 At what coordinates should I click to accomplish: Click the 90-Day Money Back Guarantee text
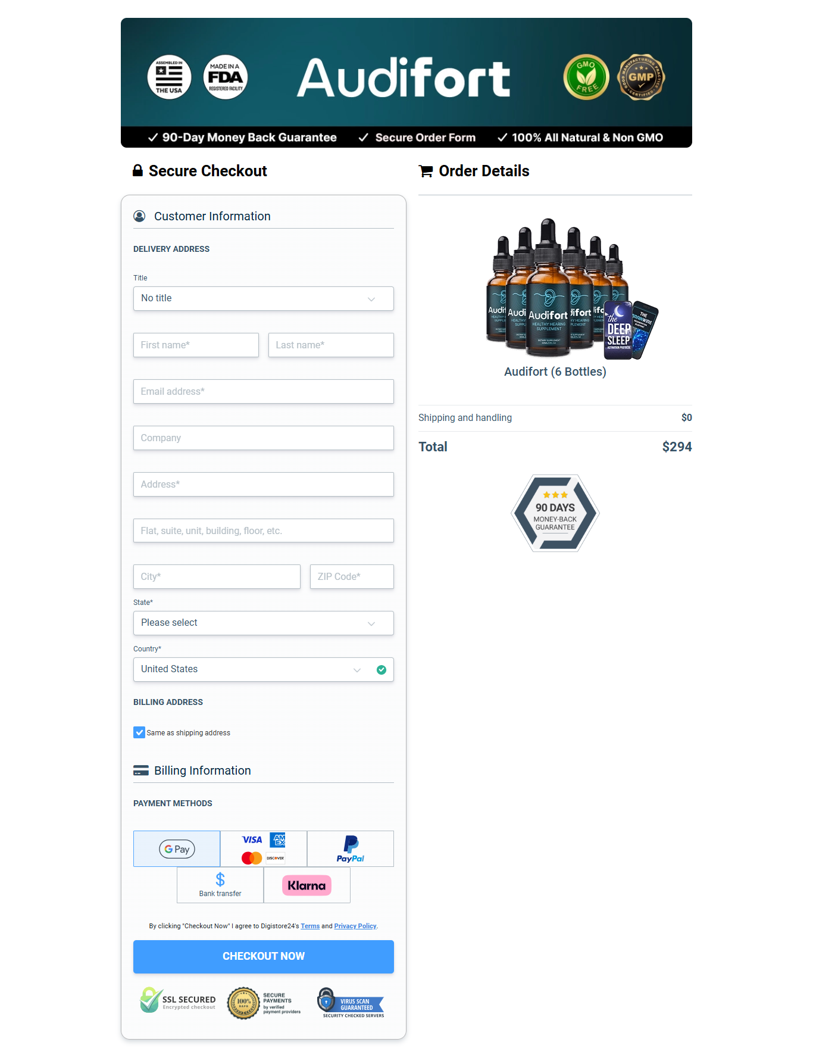coord(249,138)
